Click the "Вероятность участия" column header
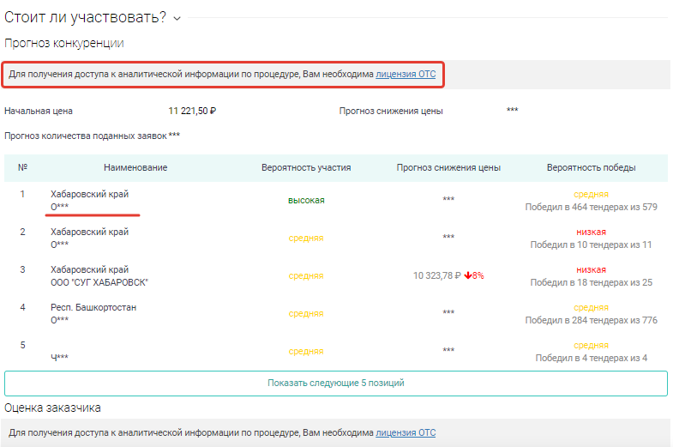The width and height of the screenshot is (673, 447). coord(306,167)
